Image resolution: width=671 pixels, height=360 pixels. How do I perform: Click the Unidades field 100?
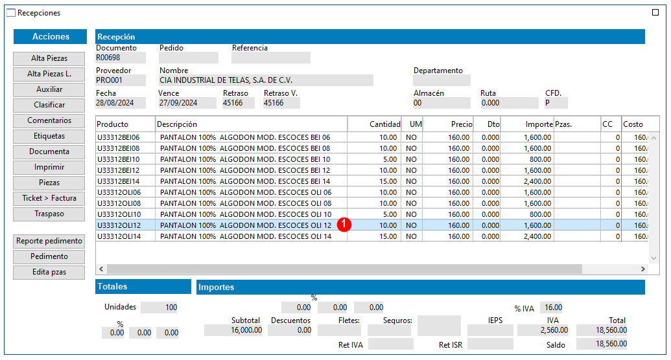[159, 308]
